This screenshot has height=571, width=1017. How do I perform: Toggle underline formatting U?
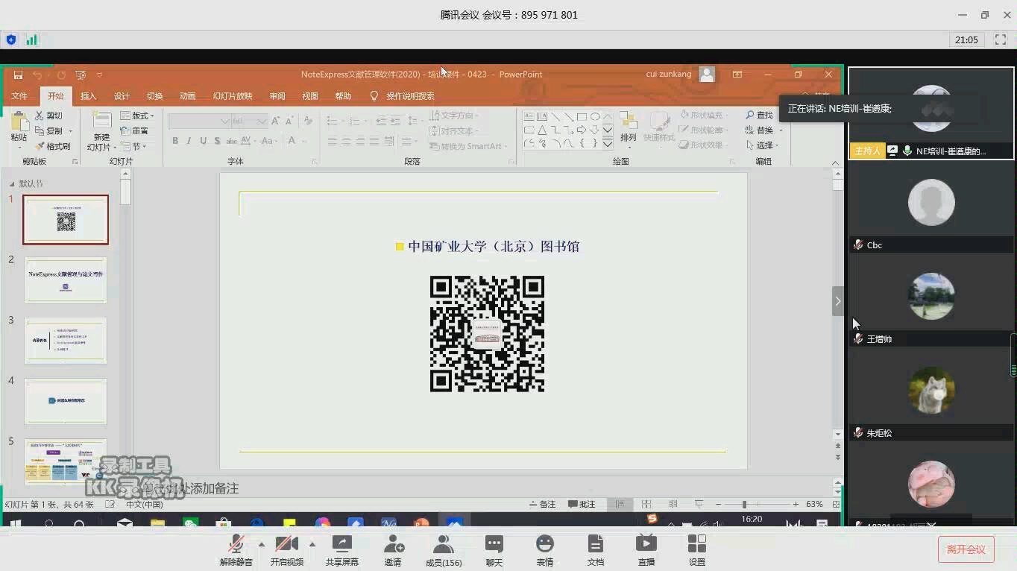pos(203,141)
